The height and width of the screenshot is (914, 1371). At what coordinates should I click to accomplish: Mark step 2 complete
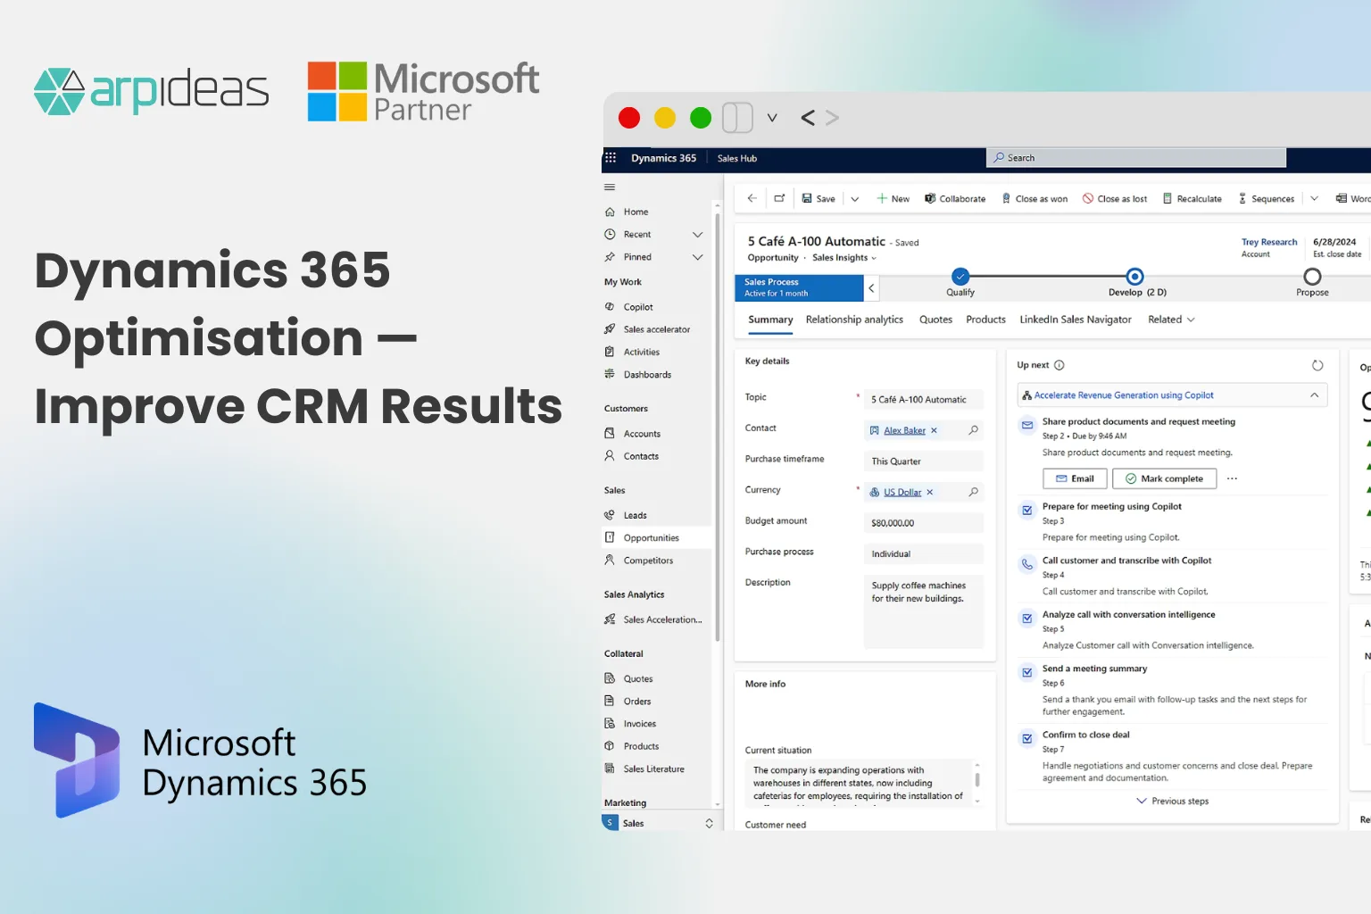(x=1164, y=478)
